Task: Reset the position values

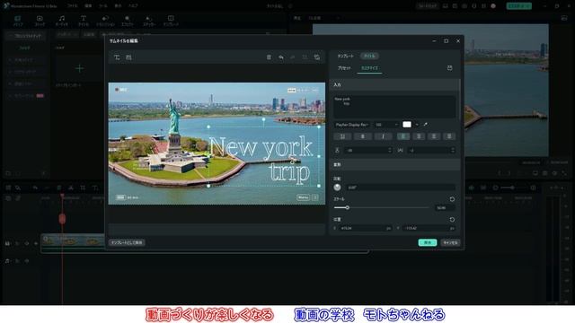Action: coord(452,219)
